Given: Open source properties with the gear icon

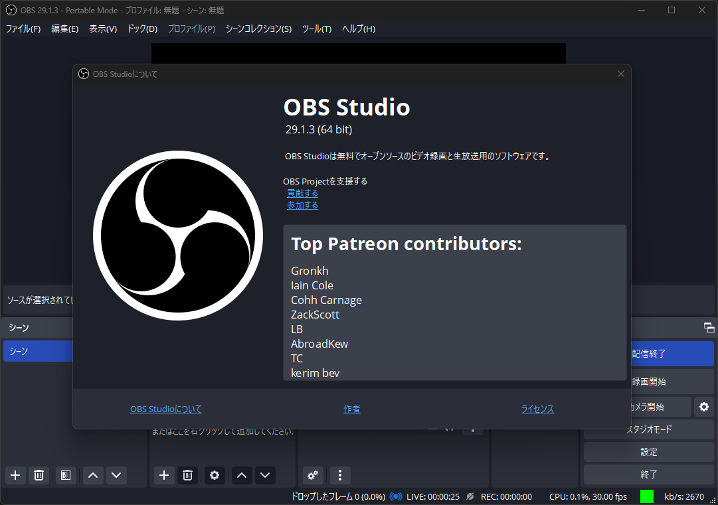Looking at the screenshot, I should 214,475.
